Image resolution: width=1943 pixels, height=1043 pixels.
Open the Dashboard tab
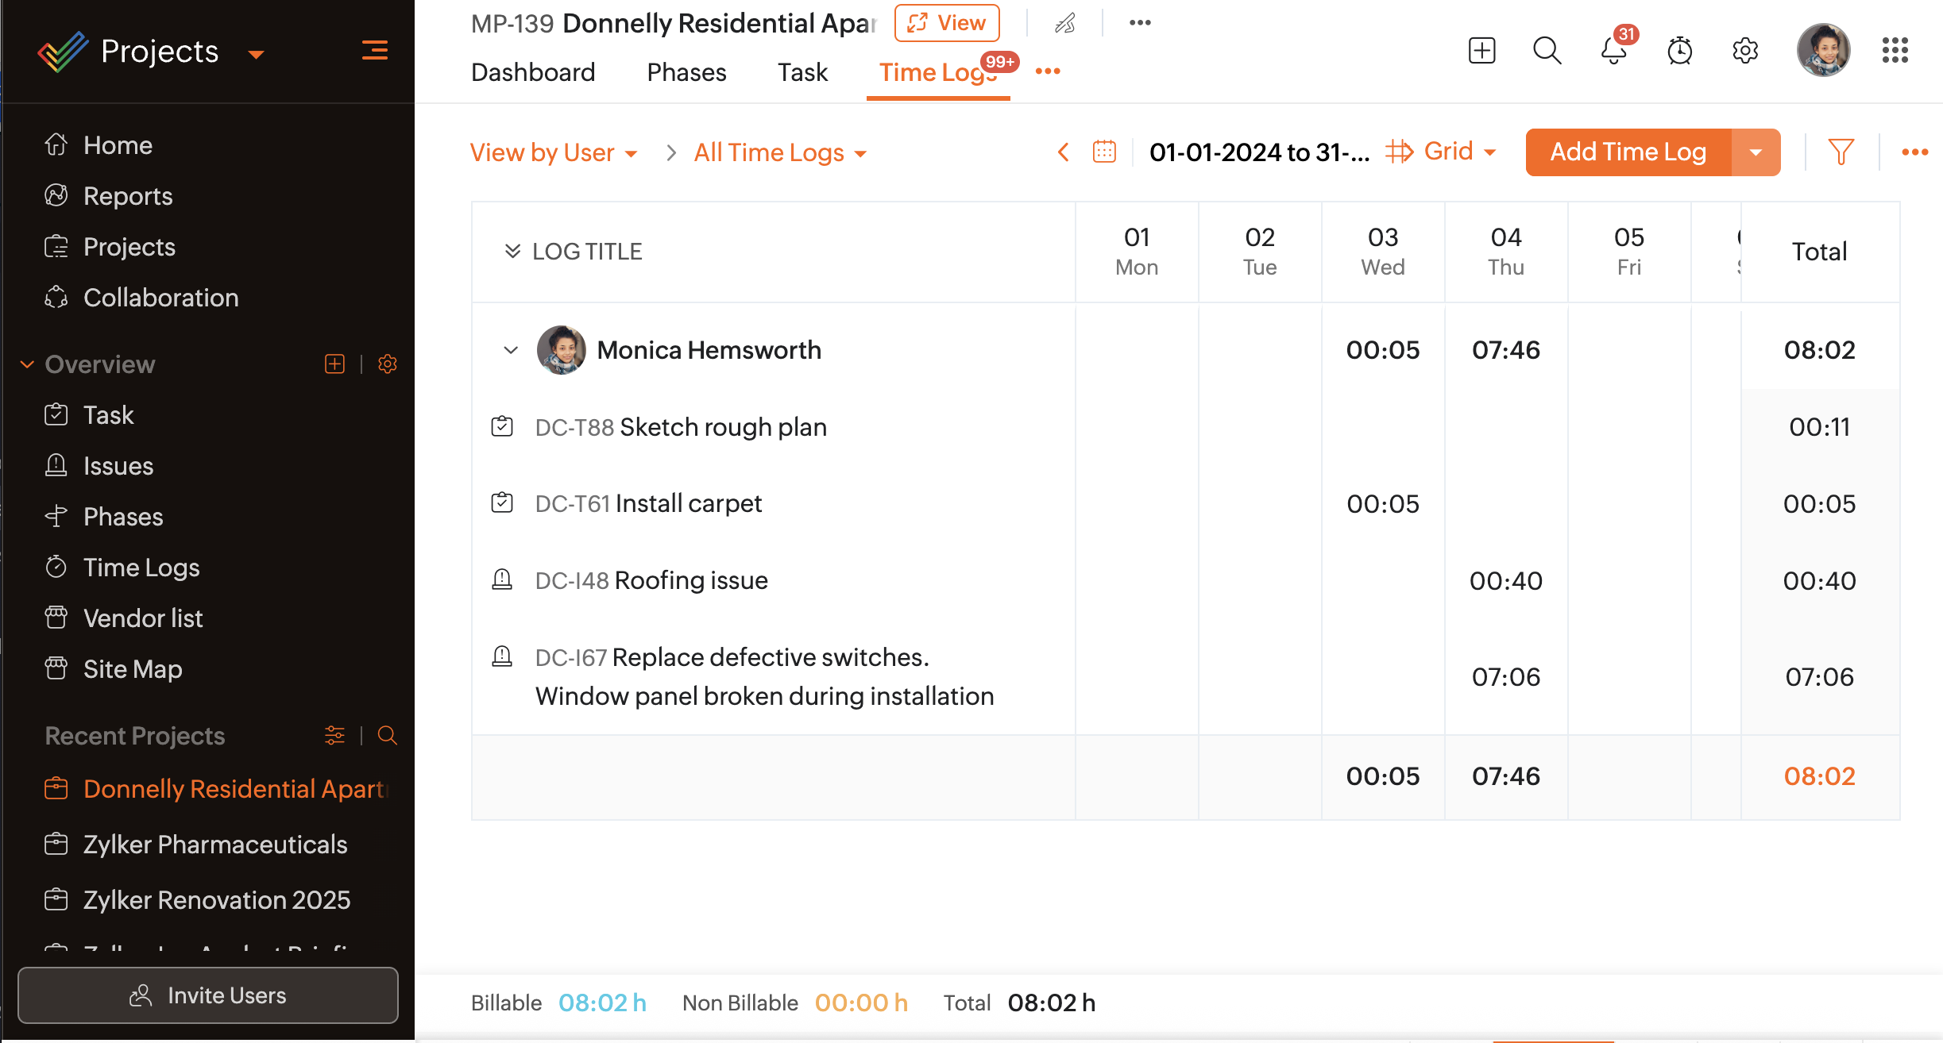532,72
